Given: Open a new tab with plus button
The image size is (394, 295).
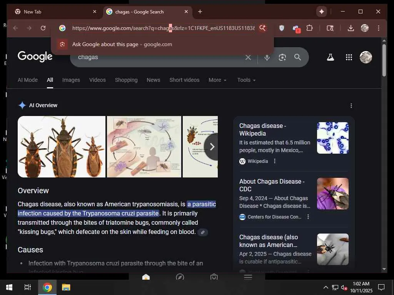Looking at the screenshot, I should 200,12.
